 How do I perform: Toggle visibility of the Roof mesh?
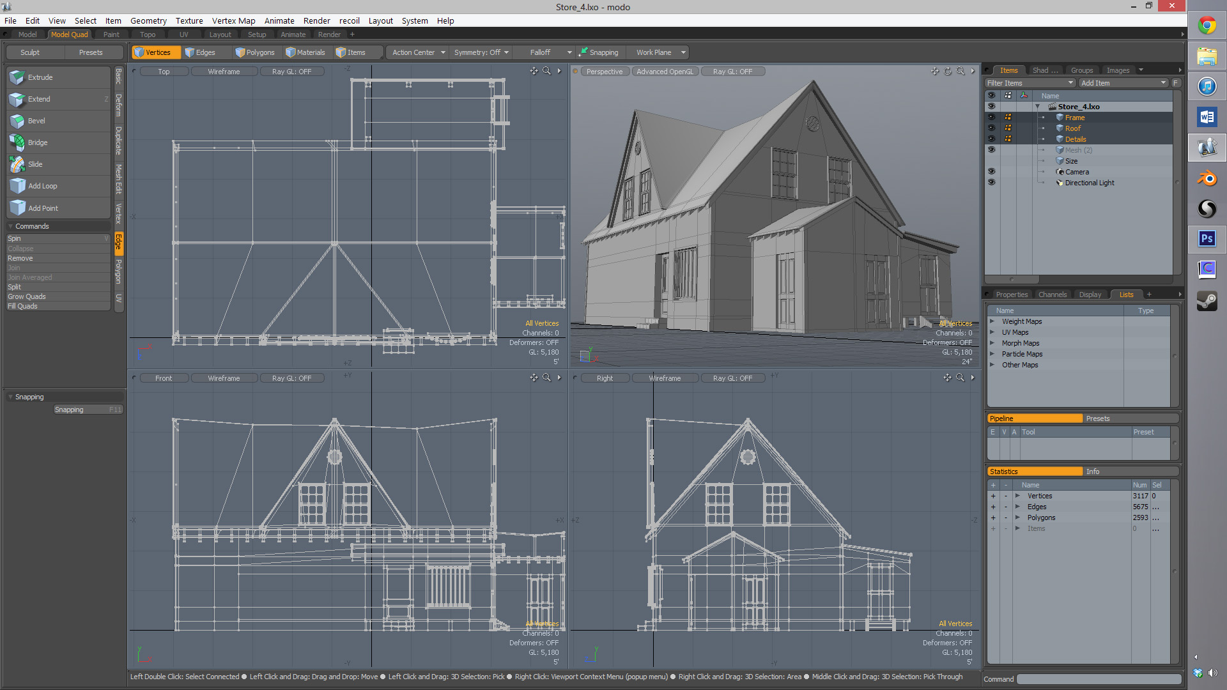[991, 128]
